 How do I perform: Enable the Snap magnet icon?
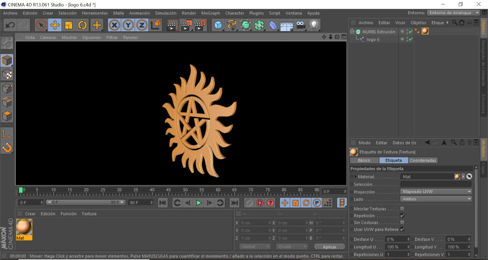coord(7,148)
